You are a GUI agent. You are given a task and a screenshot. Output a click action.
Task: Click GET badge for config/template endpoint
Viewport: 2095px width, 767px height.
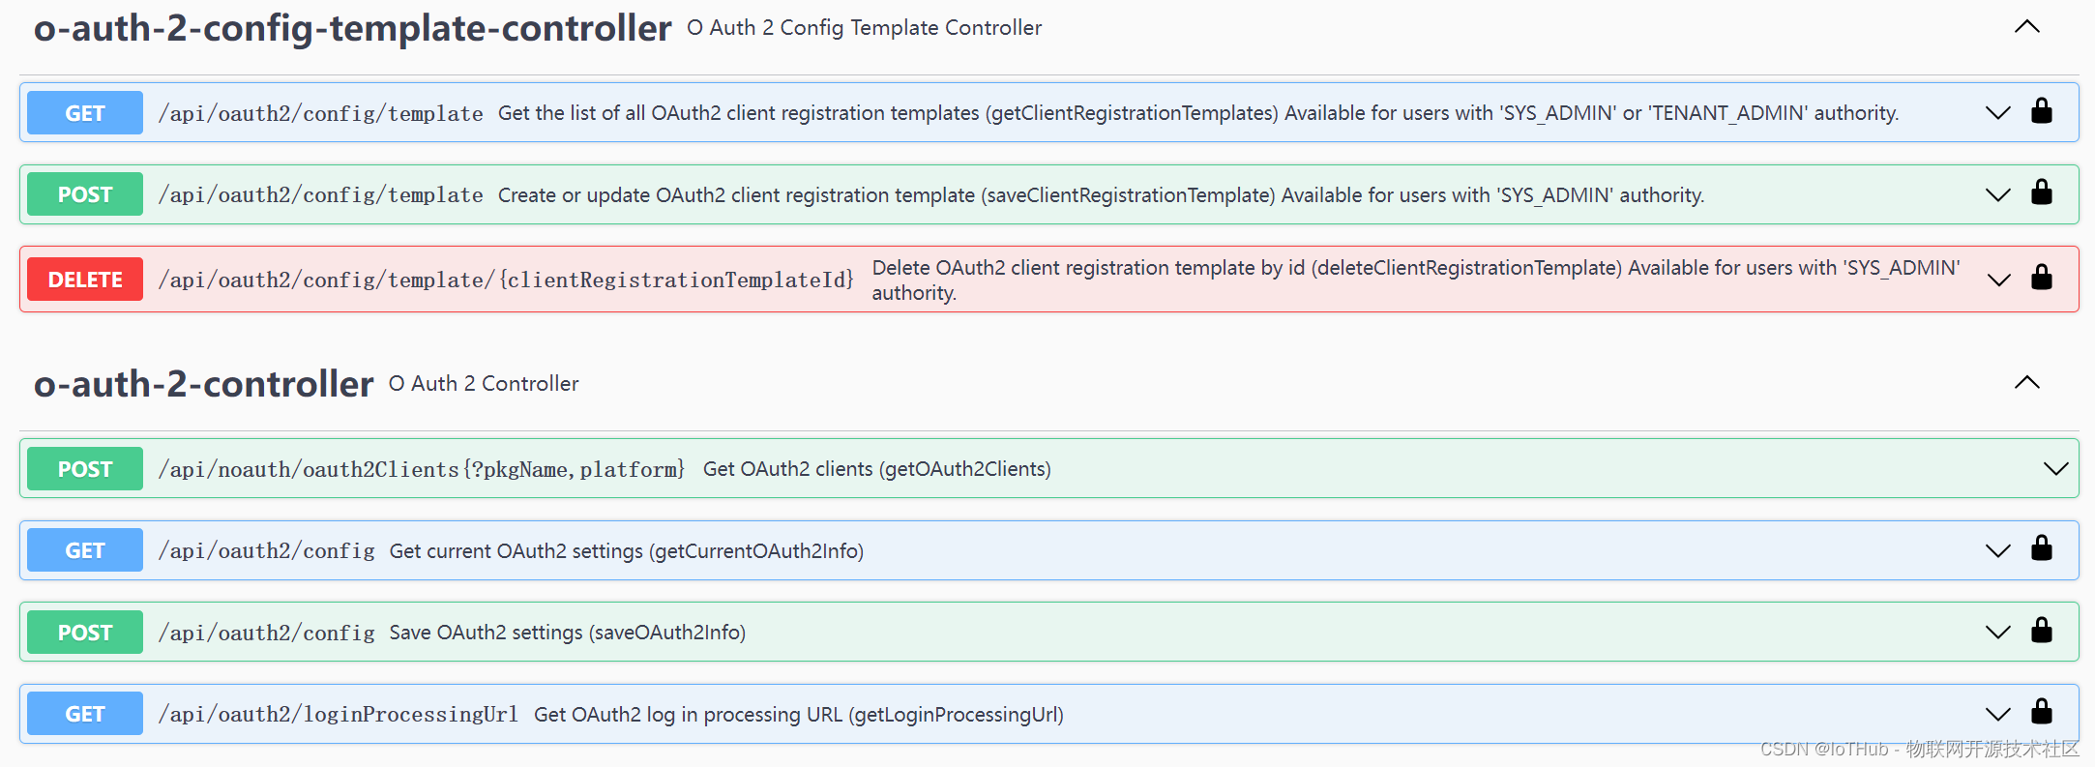pos(85,113)
